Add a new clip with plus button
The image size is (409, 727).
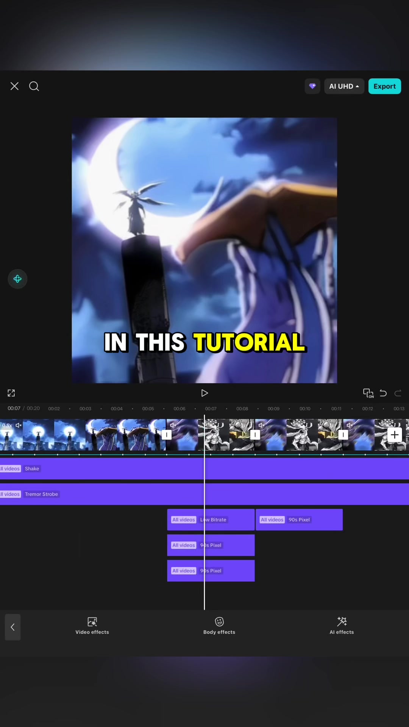click(394, 435)
